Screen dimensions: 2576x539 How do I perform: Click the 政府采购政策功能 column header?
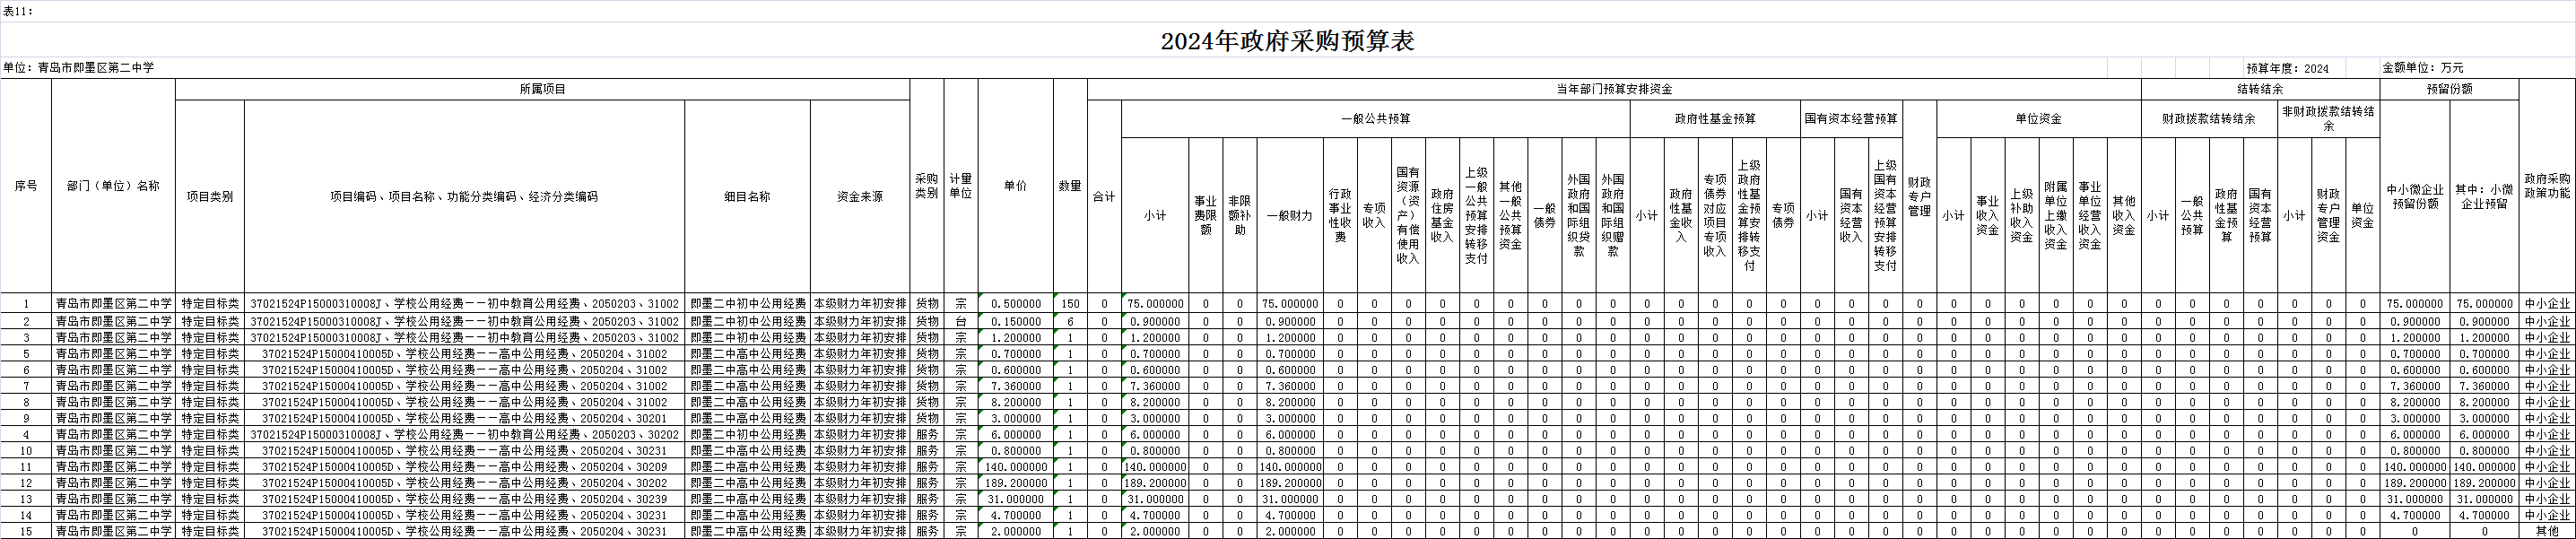pyautogui.click(x=2546, y=186)
